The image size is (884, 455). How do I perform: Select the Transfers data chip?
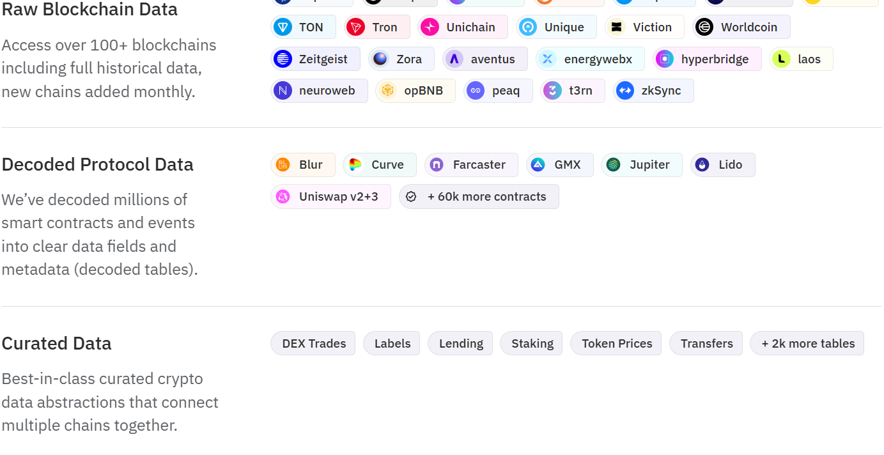(x=706, y=343)
